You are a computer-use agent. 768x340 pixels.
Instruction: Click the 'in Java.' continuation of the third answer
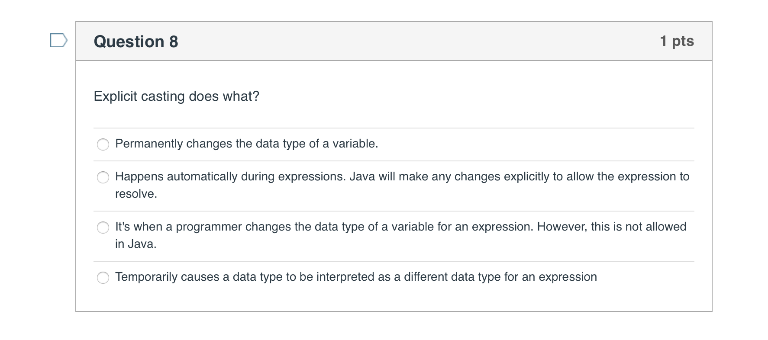pos(136,244)
